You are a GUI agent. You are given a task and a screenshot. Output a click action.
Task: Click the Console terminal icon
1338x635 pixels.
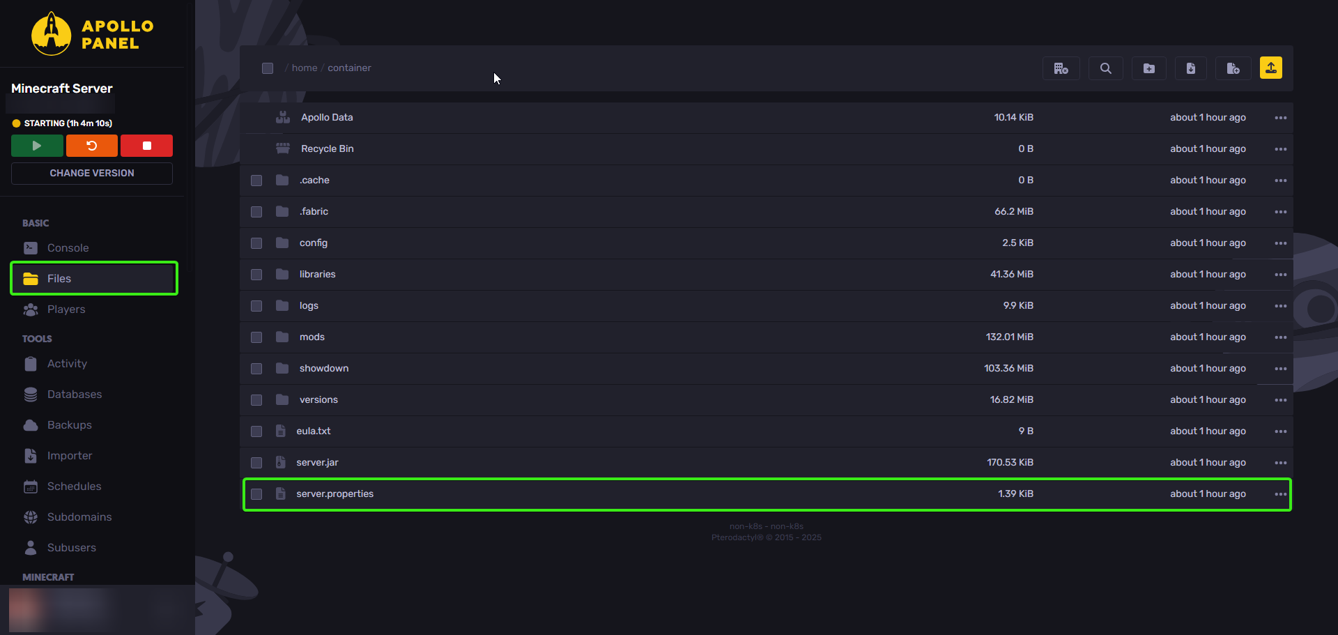(x=31, y=248)
